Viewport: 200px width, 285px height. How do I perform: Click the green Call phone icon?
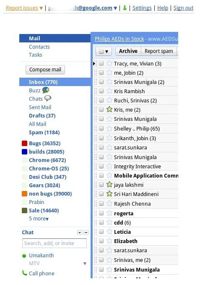pyautogui.click(x=24, y=273)
